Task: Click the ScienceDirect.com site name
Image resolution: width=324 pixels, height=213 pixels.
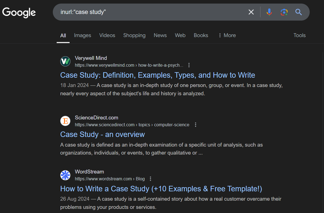Action: pos(97,117)
